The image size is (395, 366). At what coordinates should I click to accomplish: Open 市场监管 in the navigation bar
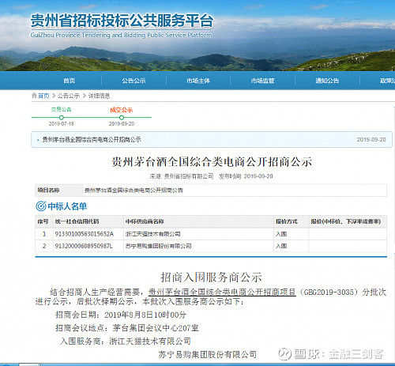[263, 81]
